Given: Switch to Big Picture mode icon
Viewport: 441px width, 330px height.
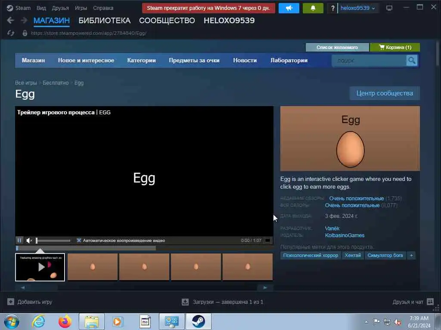Looking at the screenshot, I should tap(389, 8).
